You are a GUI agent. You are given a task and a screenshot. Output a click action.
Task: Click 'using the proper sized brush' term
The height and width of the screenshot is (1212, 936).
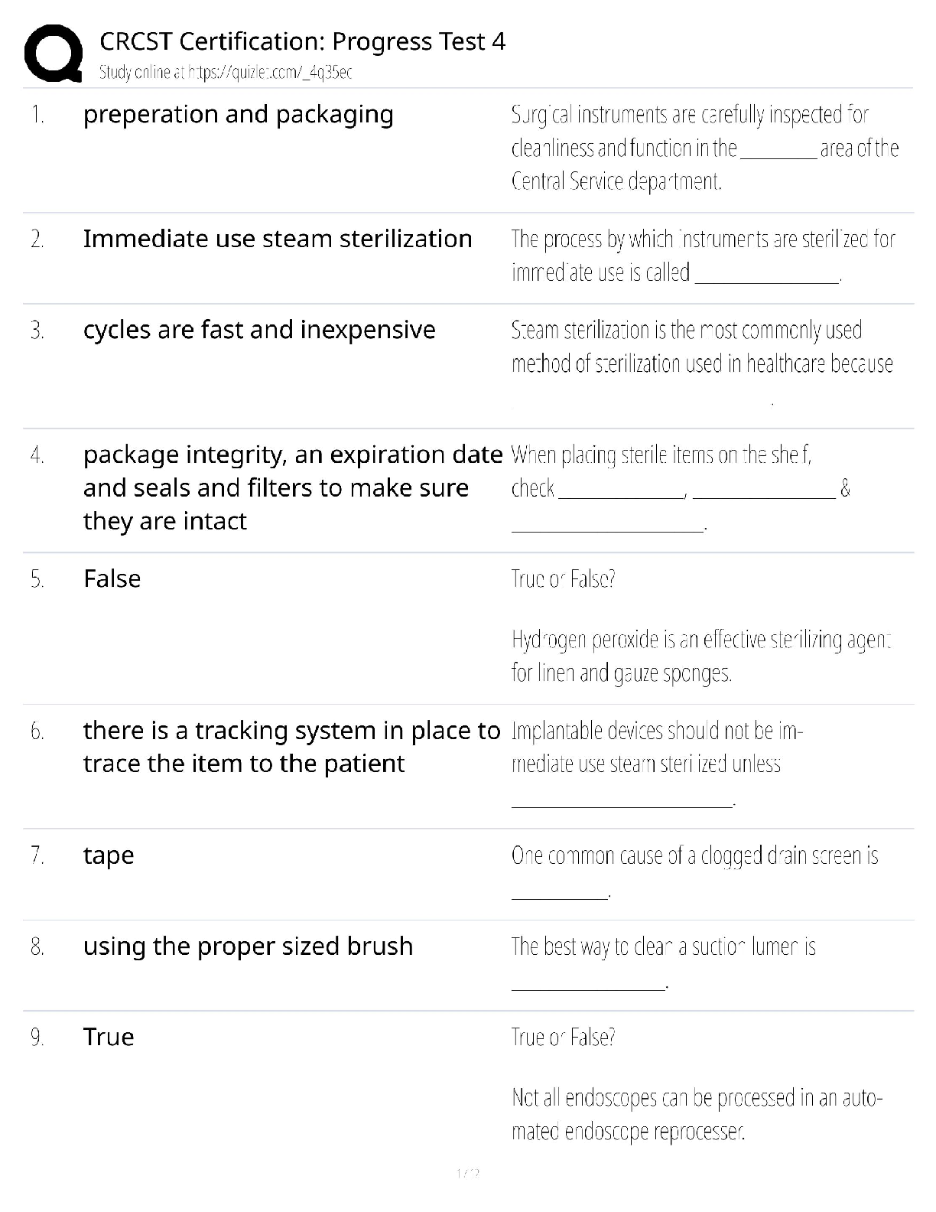click(248, 946)
